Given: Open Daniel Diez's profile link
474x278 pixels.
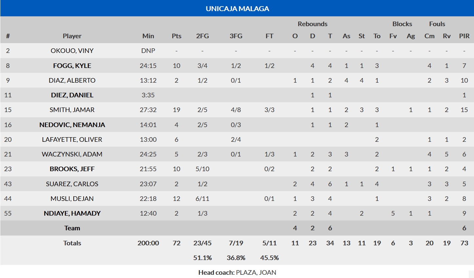Looking at the screenshot, I should point(72,95).
